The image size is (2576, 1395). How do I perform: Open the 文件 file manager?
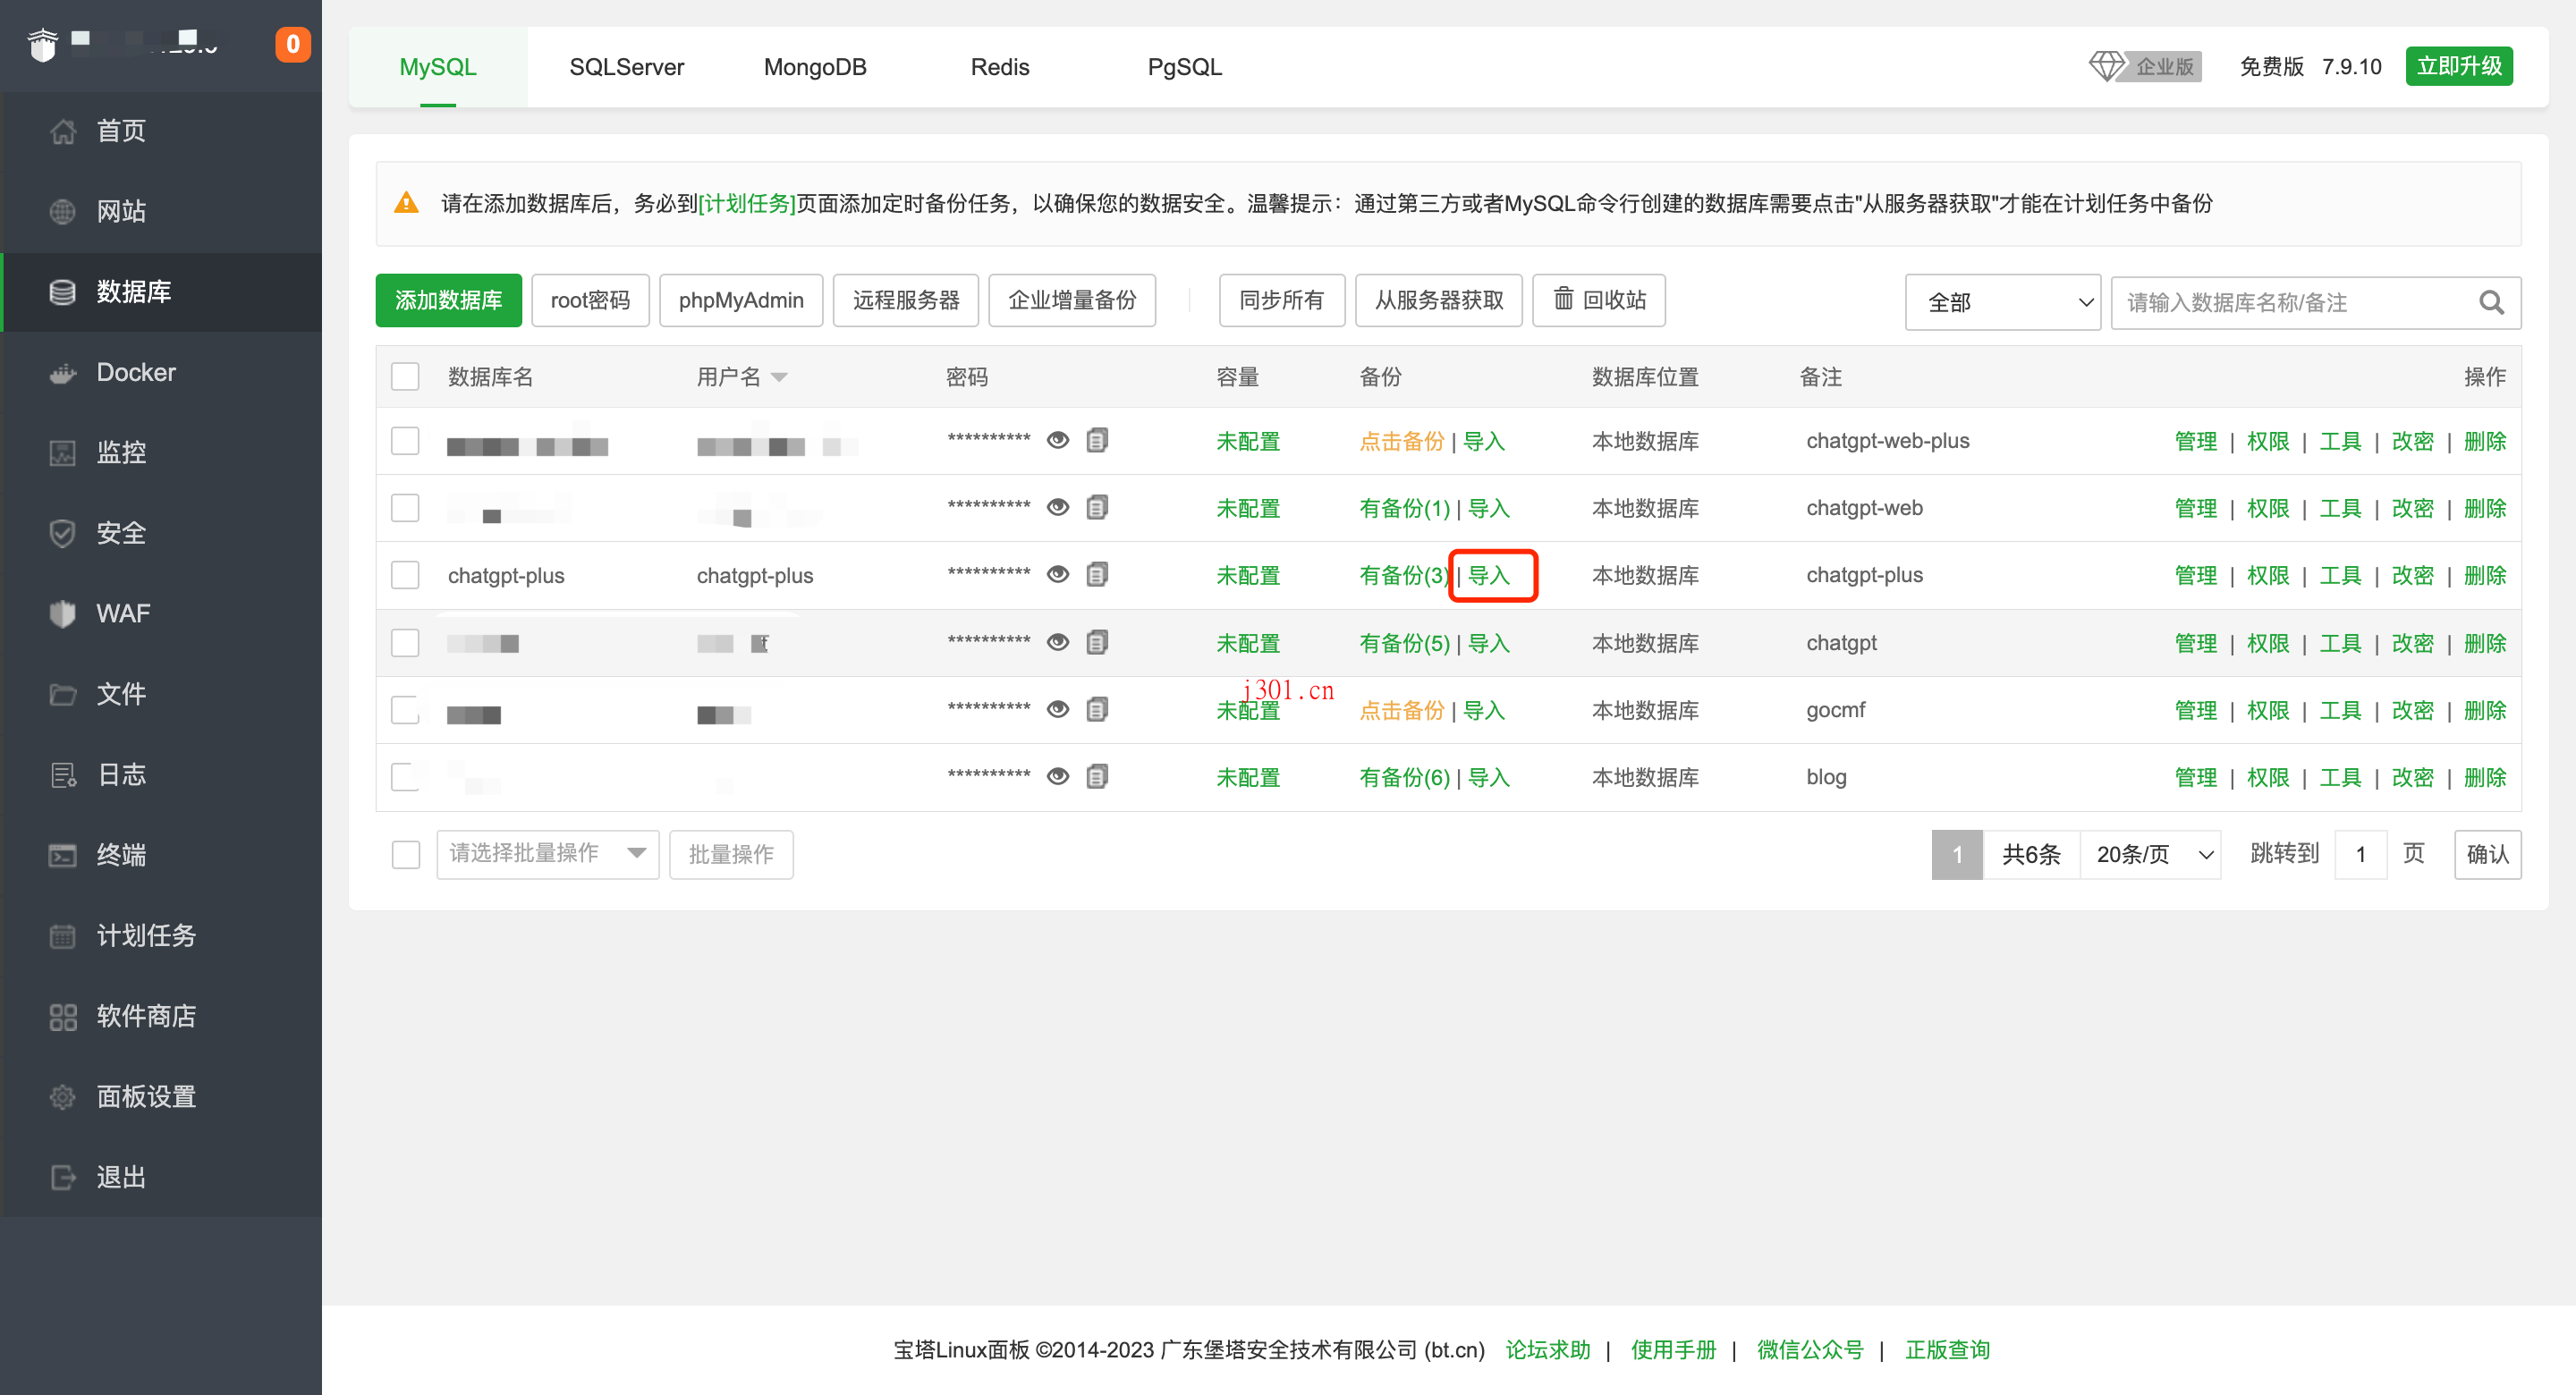[120, 693]
